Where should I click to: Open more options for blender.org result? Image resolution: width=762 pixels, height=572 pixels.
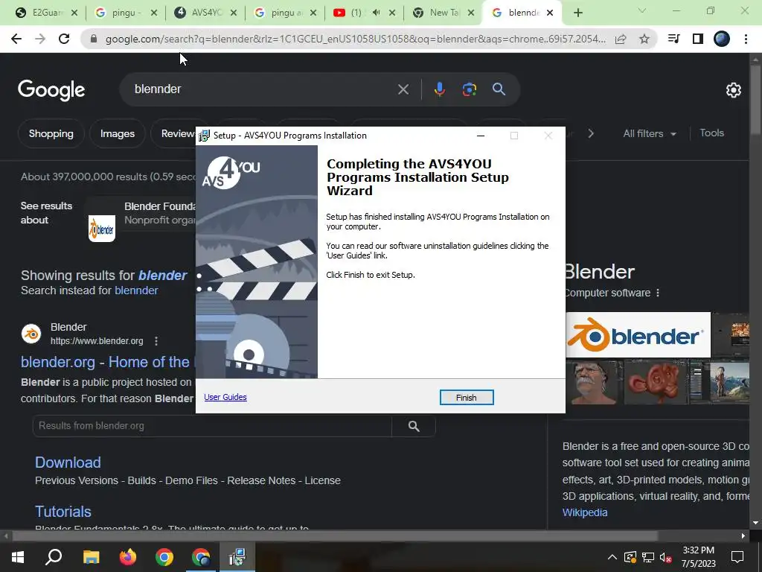pyautogui.click(x=156, y=341)
